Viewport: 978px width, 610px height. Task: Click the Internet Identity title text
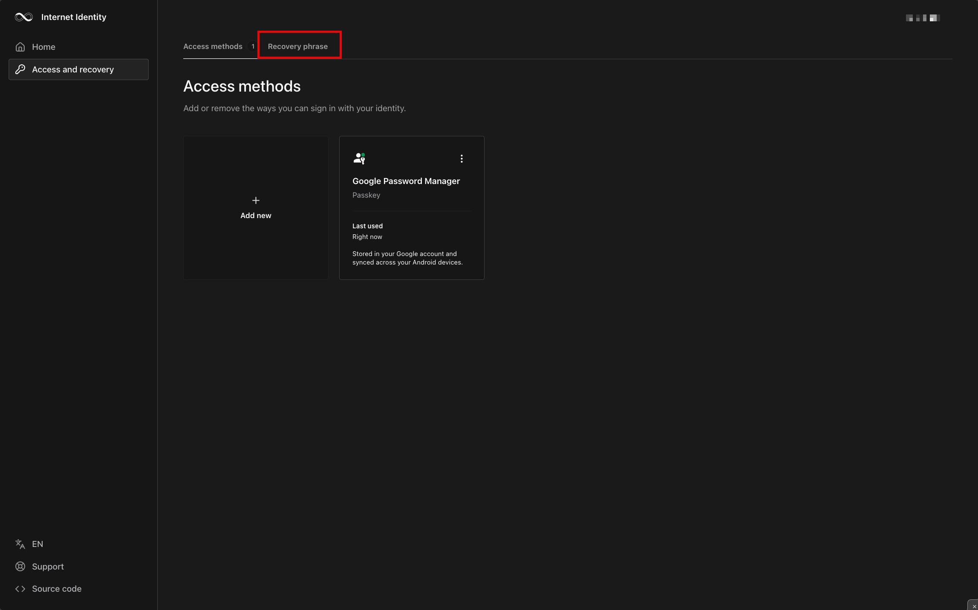pyautogui.click(x=74, y=17)
